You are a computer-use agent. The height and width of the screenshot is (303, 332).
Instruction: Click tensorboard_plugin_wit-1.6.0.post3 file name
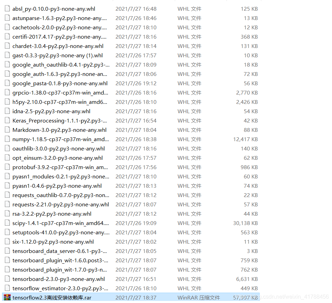[60, 261]
